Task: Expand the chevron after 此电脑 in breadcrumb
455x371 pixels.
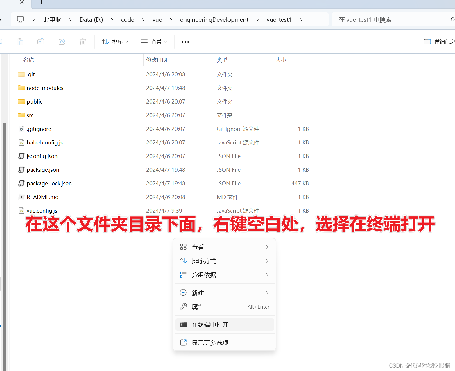Action: 70,20
